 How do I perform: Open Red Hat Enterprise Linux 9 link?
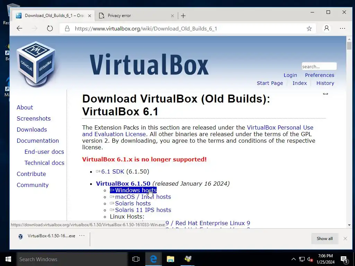tap(208, 223)
